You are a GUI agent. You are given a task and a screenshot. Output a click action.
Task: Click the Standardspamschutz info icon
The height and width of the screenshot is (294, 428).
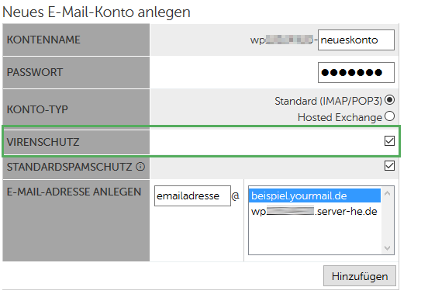pyautogui.click(x=140, y=167)
